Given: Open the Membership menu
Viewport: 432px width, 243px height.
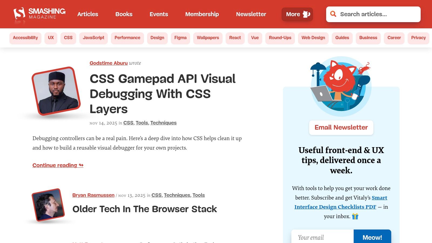Looking at the screenshot, I should (202, 14).
